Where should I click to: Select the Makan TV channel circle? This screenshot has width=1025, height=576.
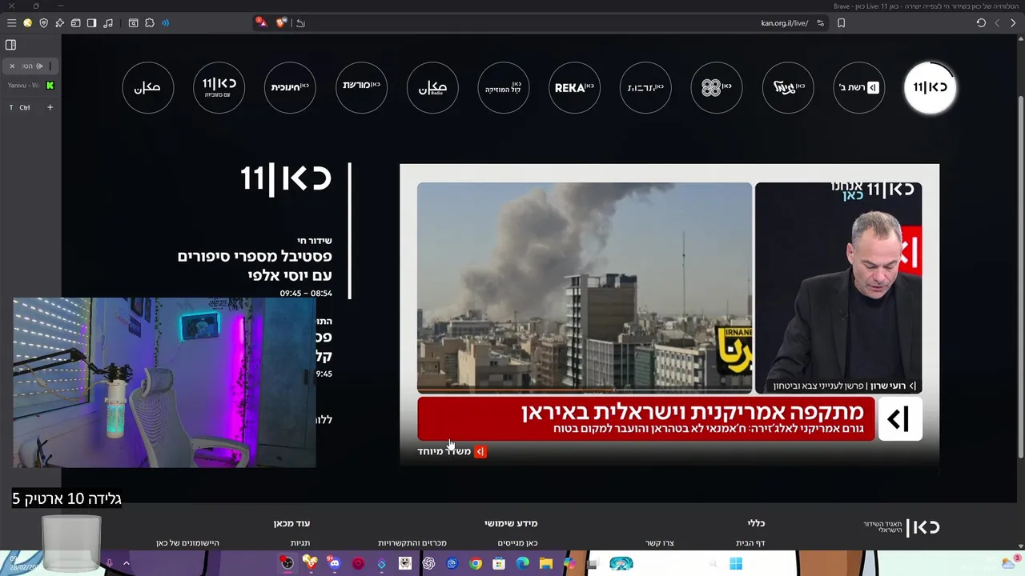click(x=148, y=87)
